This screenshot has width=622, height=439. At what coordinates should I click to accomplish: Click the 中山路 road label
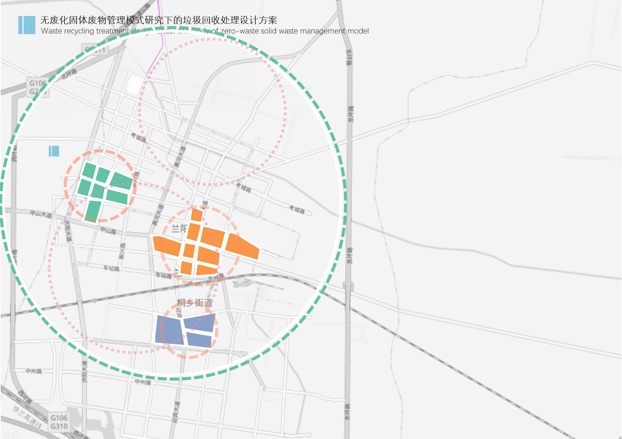point(108,231)
